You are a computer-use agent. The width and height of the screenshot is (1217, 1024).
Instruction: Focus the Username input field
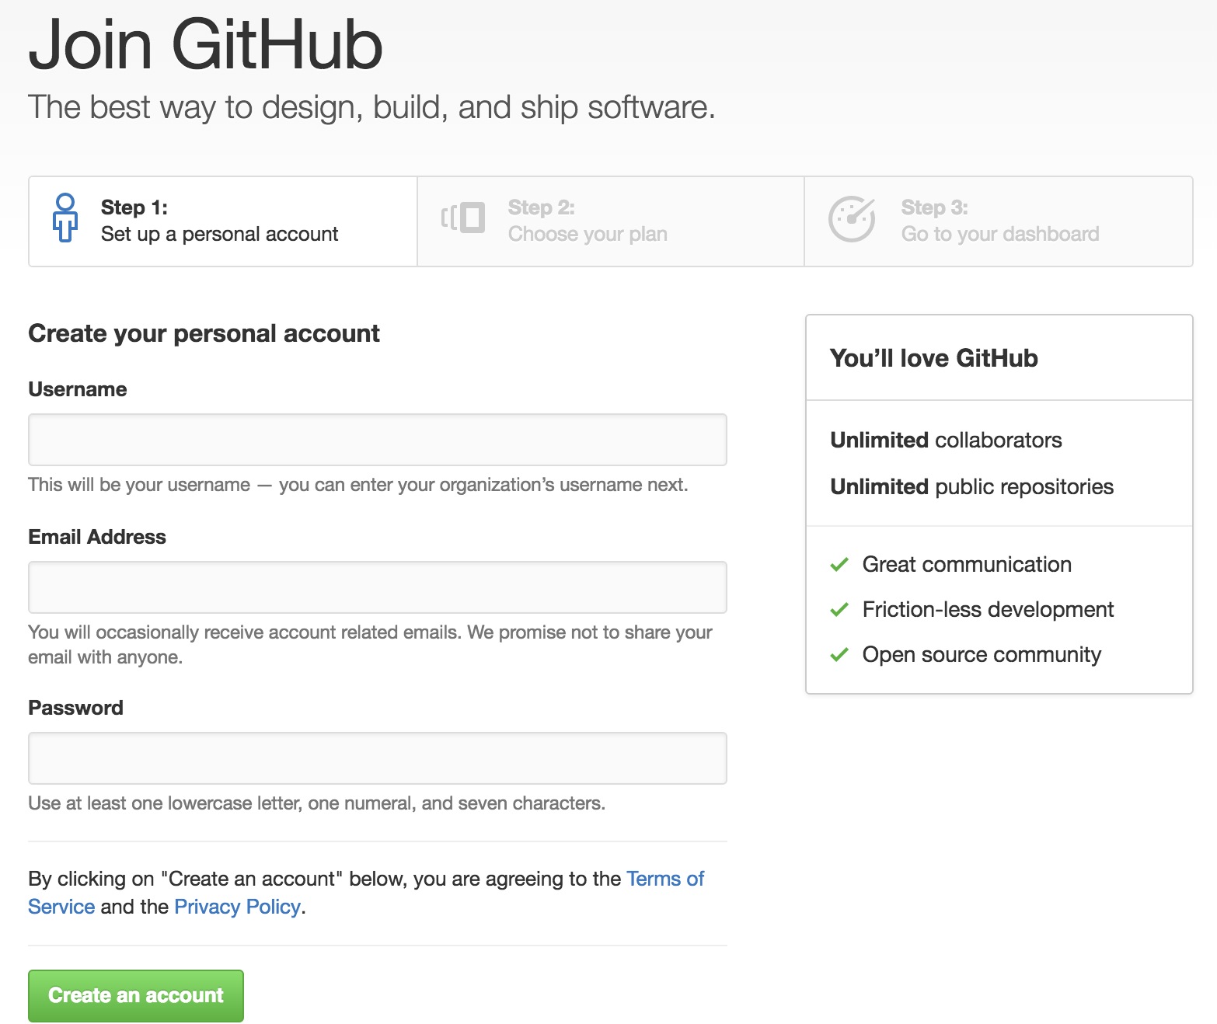(x=378, y=440)
